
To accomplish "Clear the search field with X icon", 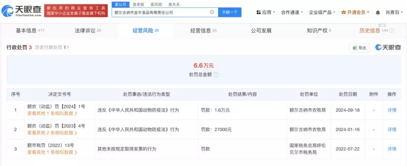I will tap(212, 12).
